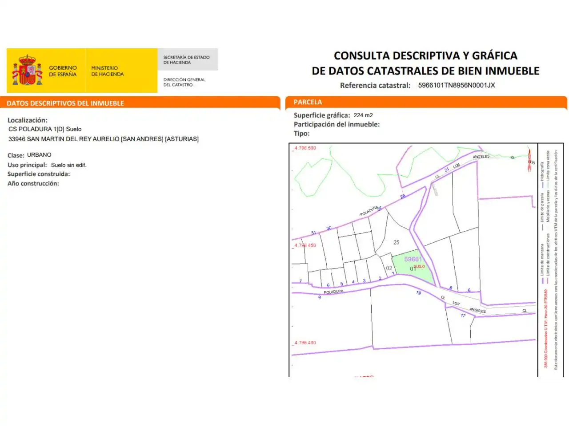The image size is (569, 426).
Task: Click the "Superficie gráfica:" label
Action: pos(322,115)
